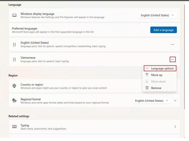Viewport: 189px width, 141px height.
Task: Click the drag handle for Vietnamese
Action: 14,60
